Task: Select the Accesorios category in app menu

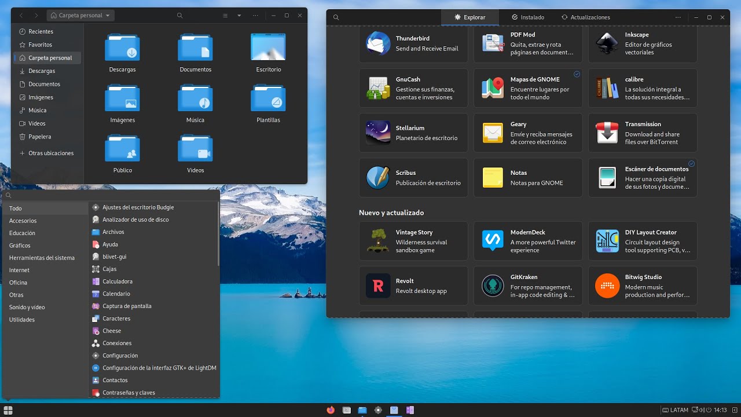Action: 45,221
